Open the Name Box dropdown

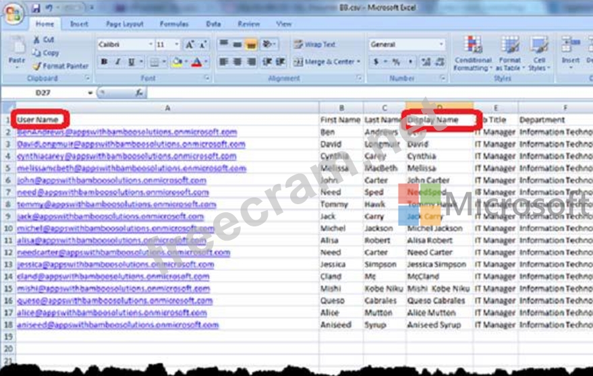click(90, 92)
